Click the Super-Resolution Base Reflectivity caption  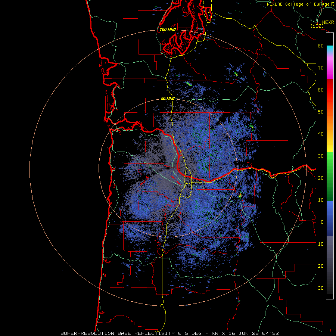[x=170, y=333]
